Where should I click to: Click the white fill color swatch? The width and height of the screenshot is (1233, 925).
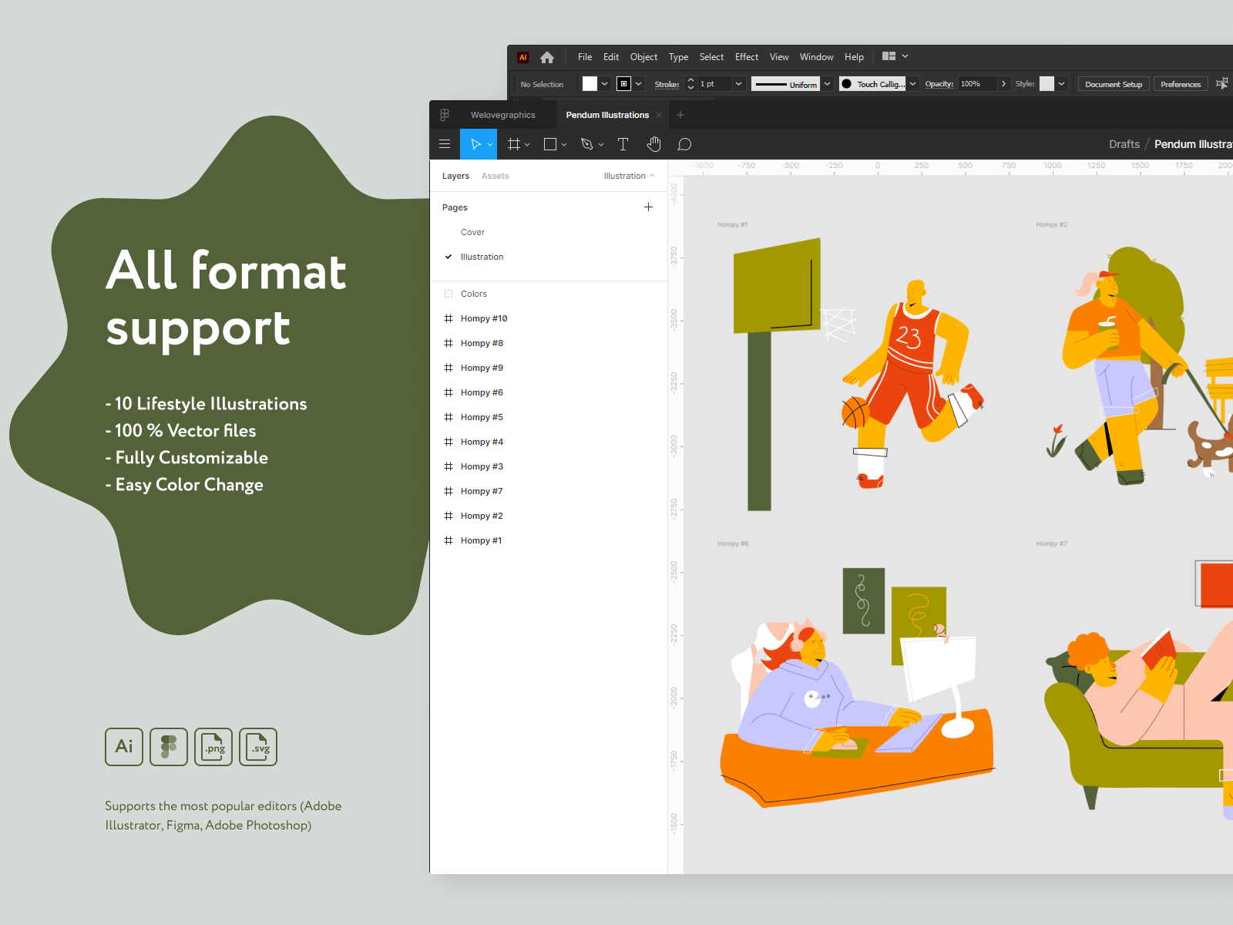coord(590,84)
